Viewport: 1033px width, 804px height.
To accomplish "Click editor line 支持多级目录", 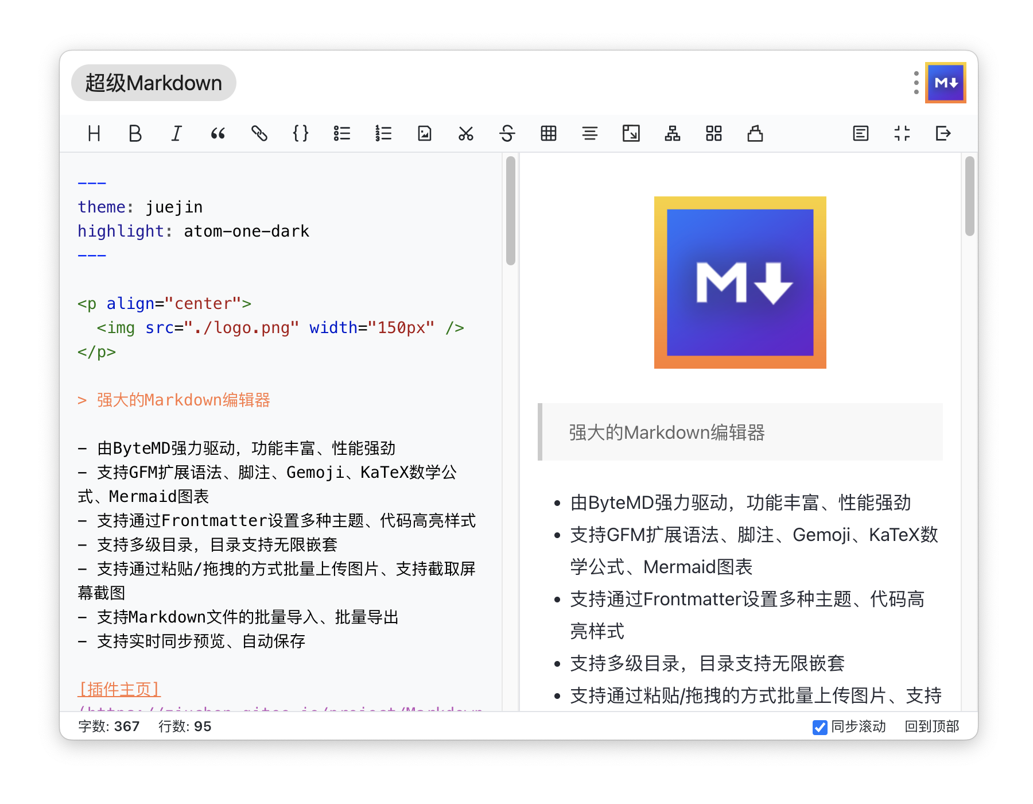I will click(207, 544).
